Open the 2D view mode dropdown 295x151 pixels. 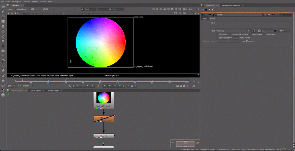pyautogui.click(x=188, y=13)
